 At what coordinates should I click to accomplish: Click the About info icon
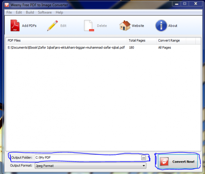pyautogui.click(x=161, y=26)
